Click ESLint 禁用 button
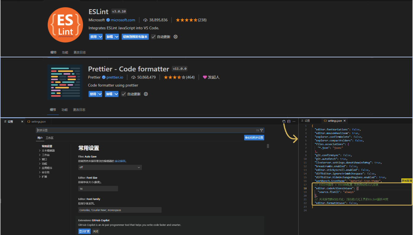This screenshot has width=413, height=235. pyautogui.click(x=93, y=37)
